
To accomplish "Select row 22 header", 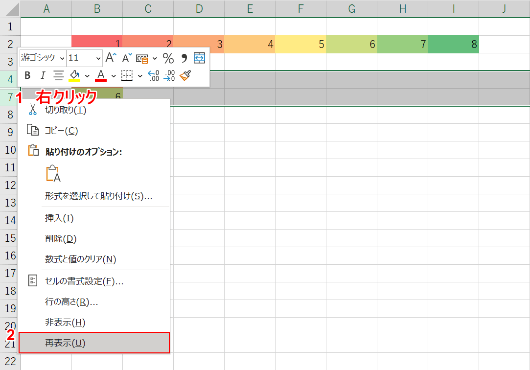I will tap(10, 361).
